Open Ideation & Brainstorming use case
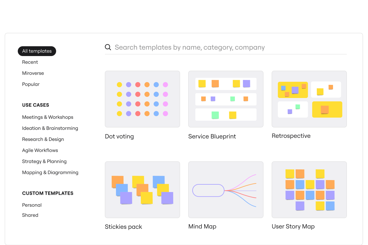Image resolution: width=368 pixels, height=245 pixels. pos(50,128)
